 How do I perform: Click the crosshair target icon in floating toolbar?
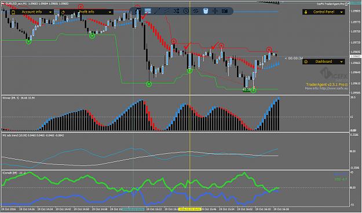196,11
